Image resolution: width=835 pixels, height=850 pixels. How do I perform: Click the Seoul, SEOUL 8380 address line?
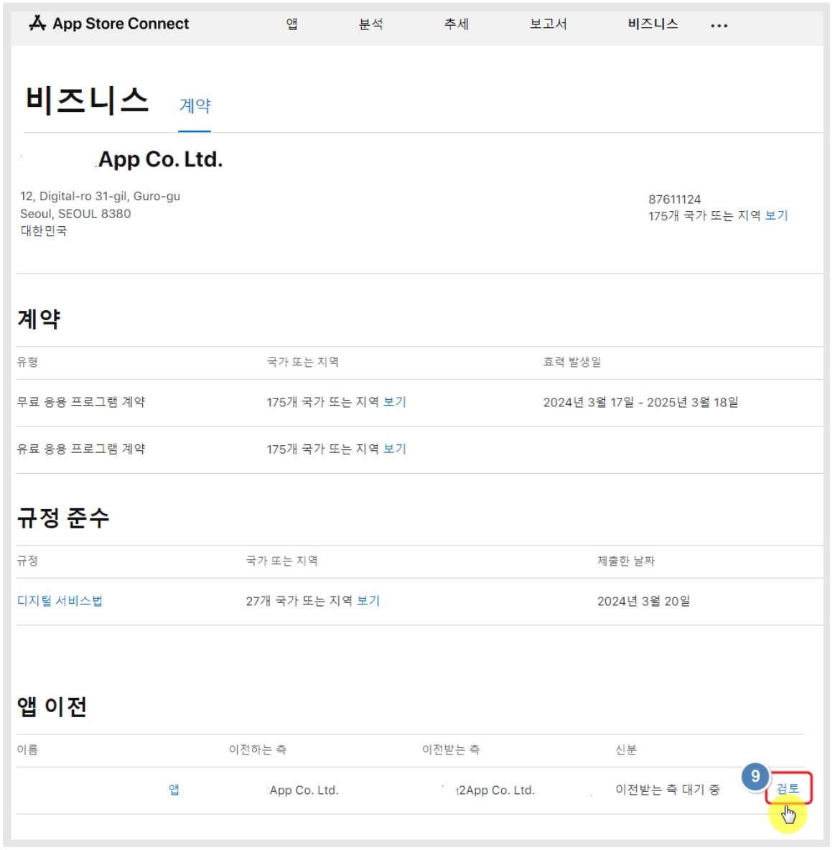[75, 214]
